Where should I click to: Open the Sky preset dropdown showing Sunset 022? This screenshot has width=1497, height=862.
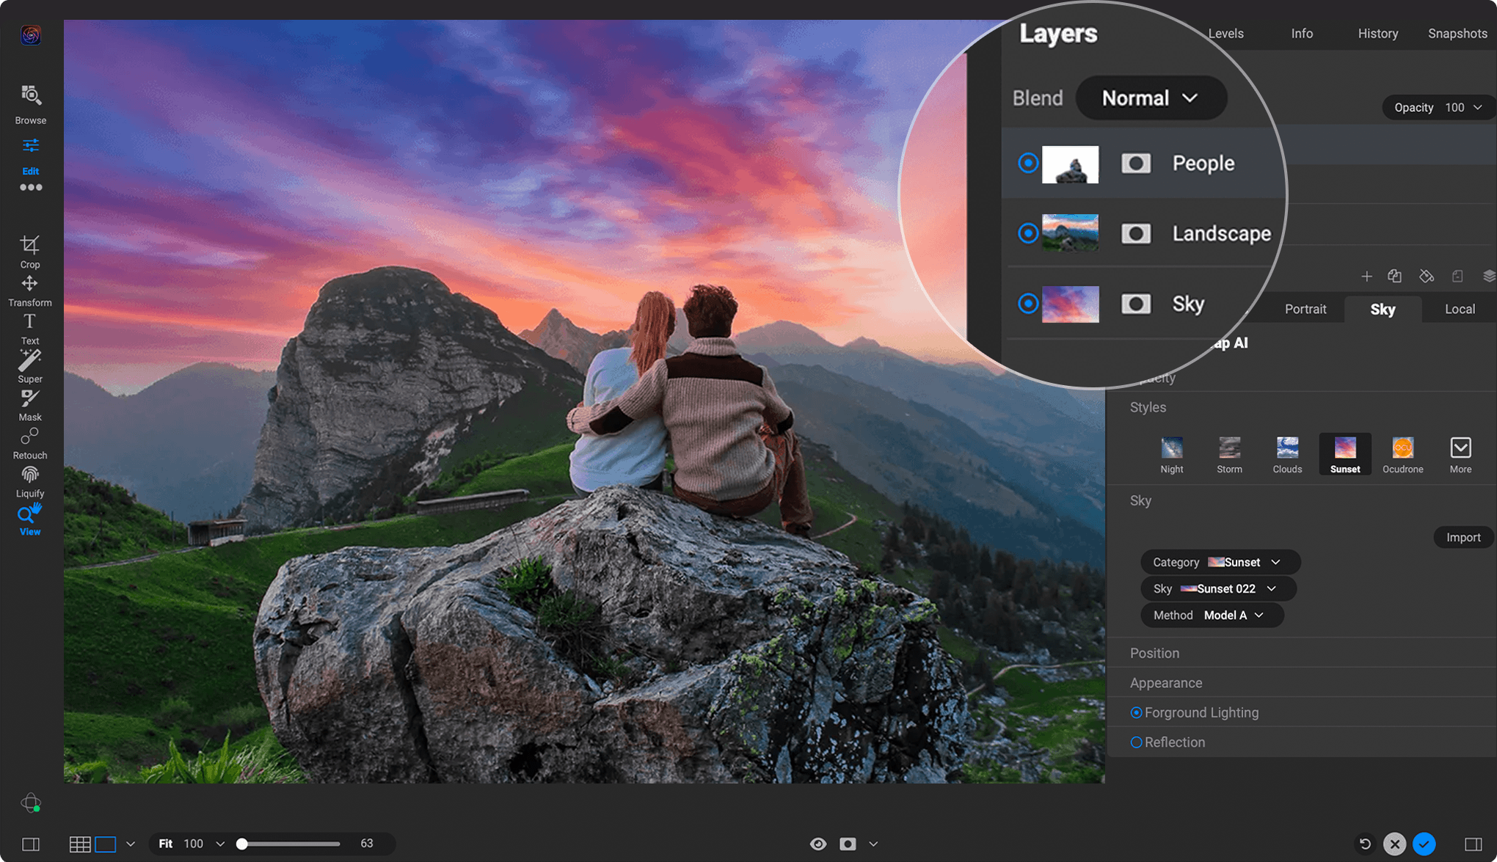1218,588
